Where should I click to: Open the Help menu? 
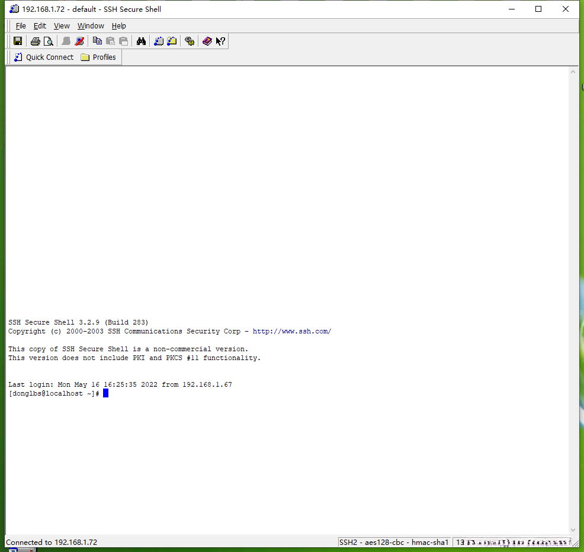(119, 25)
